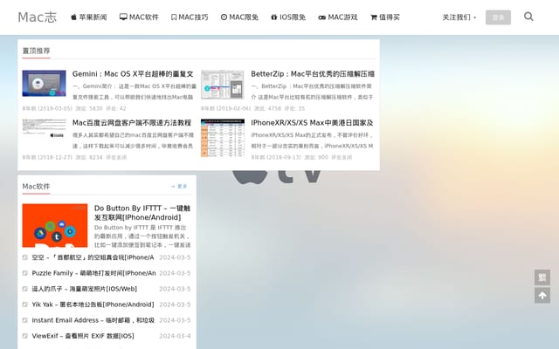Click the icon before ViewExif
559x349 pixels.
click(x=25, y=335)
